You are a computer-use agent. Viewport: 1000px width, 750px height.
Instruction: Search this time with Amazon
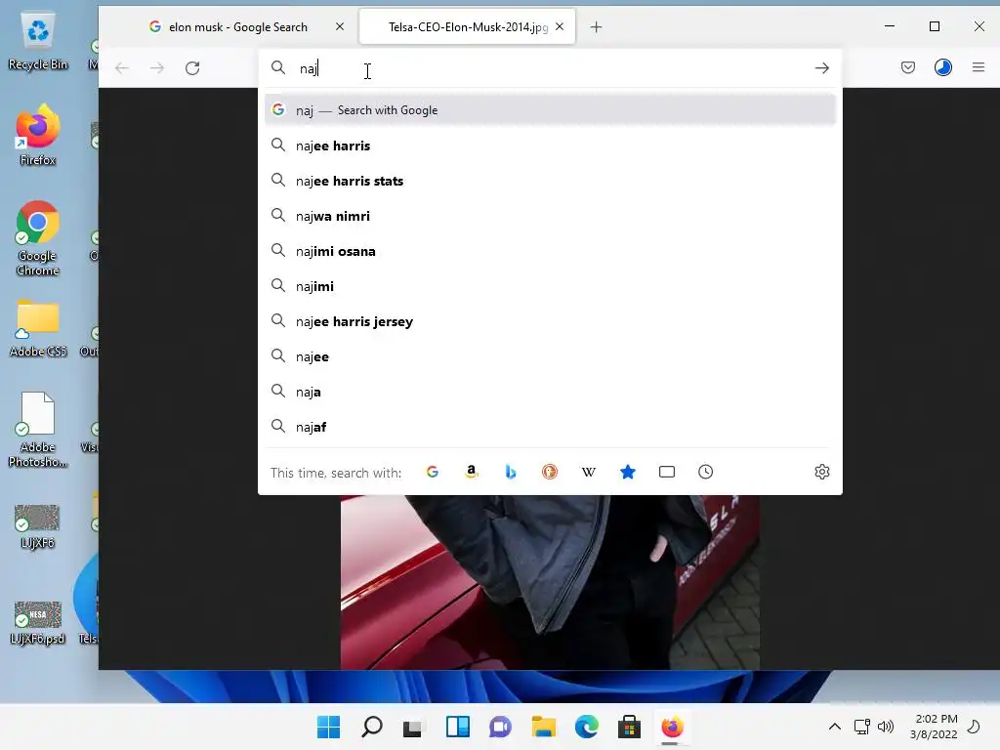(472, 472)
